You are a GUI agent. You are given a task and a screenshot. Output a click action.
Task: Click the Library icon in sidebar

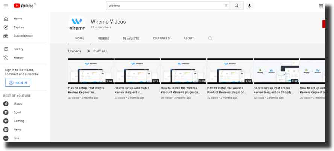coord(6,49)
